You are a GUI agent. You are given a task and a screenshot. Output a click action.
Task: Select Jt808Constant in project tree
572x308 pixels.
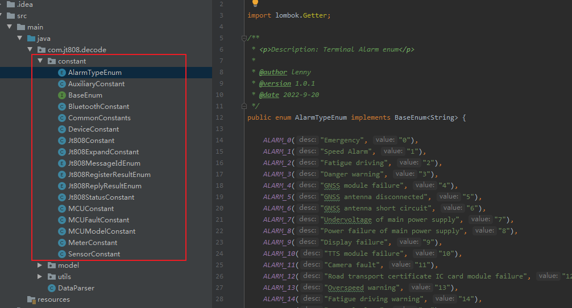pyautogui.click(x=91, y=141)
